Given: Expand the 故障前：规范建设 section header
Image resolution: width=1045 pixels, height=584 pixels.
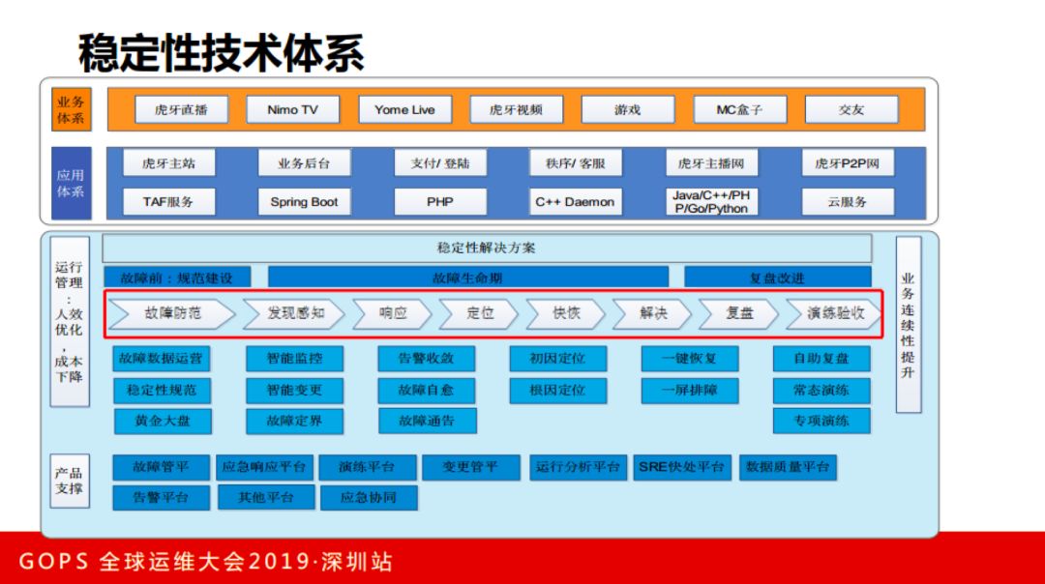Looking at the screenshot, I should coord(177,275).
